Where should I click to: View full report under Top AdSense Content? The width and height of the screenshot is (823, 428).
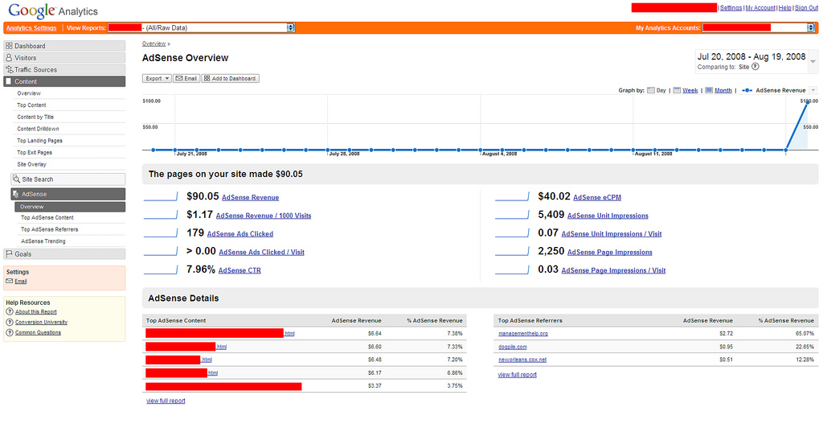coord(166,401)
